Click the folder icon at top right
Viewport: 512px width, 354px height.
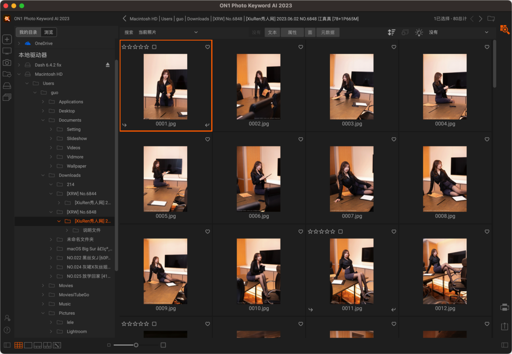(491, 18)
